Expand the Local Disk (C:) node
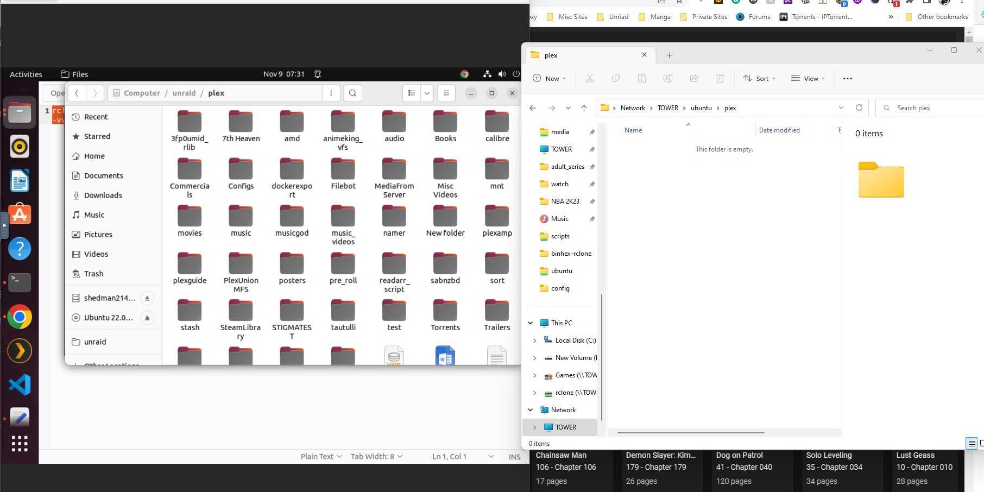The height and width of the screenshot is (492, 984). (534, 340)
